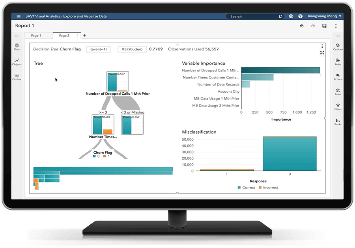Open the recent items clock icon
Image resolution: width=355 pixels, height=248 pixels.
click(x=291, y=16)
